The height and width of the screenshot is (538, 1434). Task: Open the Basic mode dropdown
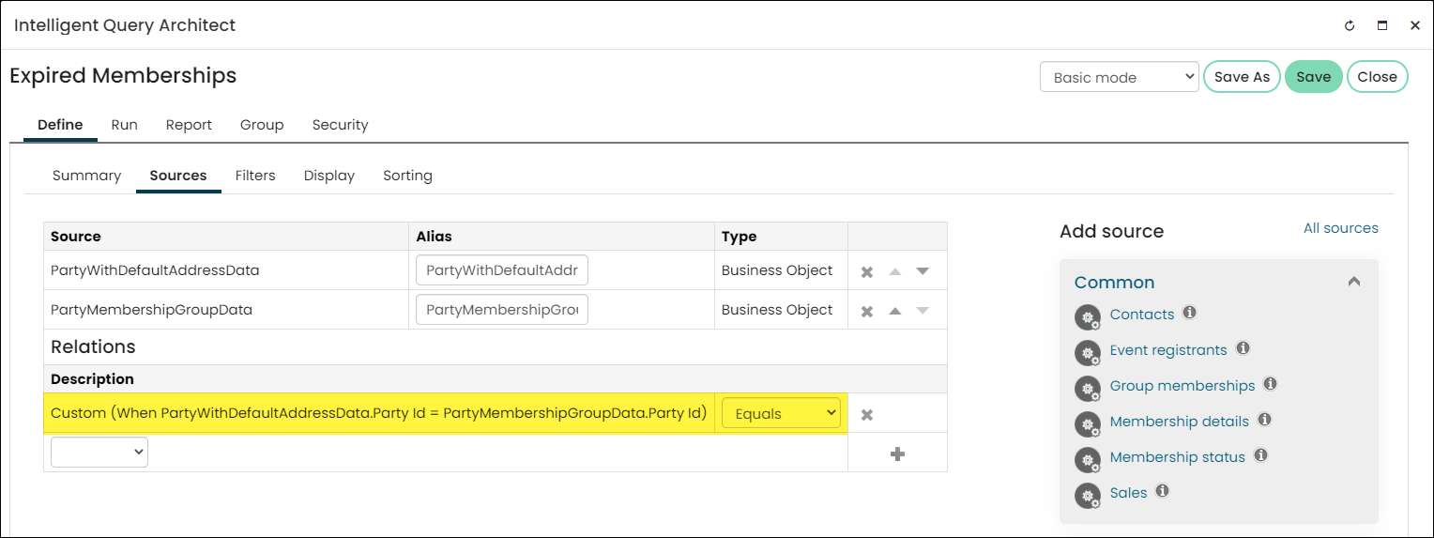[x=1120, y=77]
